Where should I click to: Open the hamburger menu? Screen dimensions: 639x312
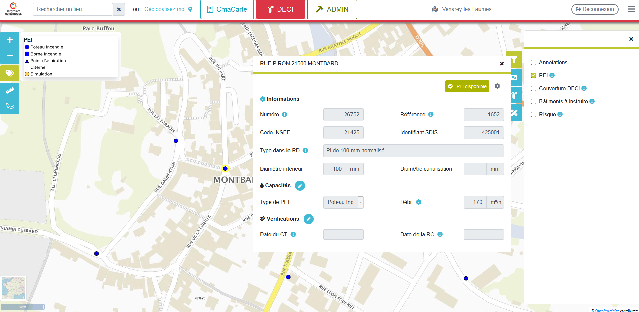point(631,9)
